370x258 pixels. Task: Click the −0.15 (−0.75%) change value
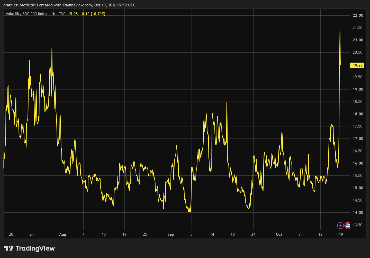click(x=93, y=14)
